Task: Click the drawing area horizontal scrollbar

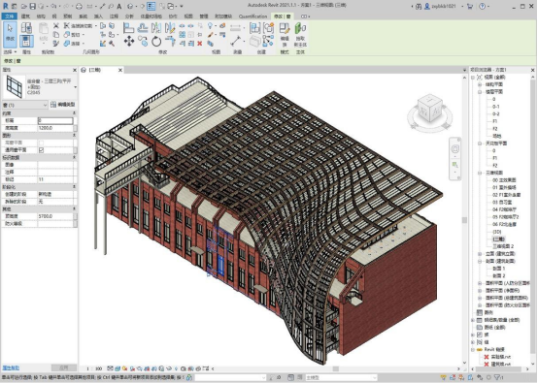Action: [x=335, y=368]
